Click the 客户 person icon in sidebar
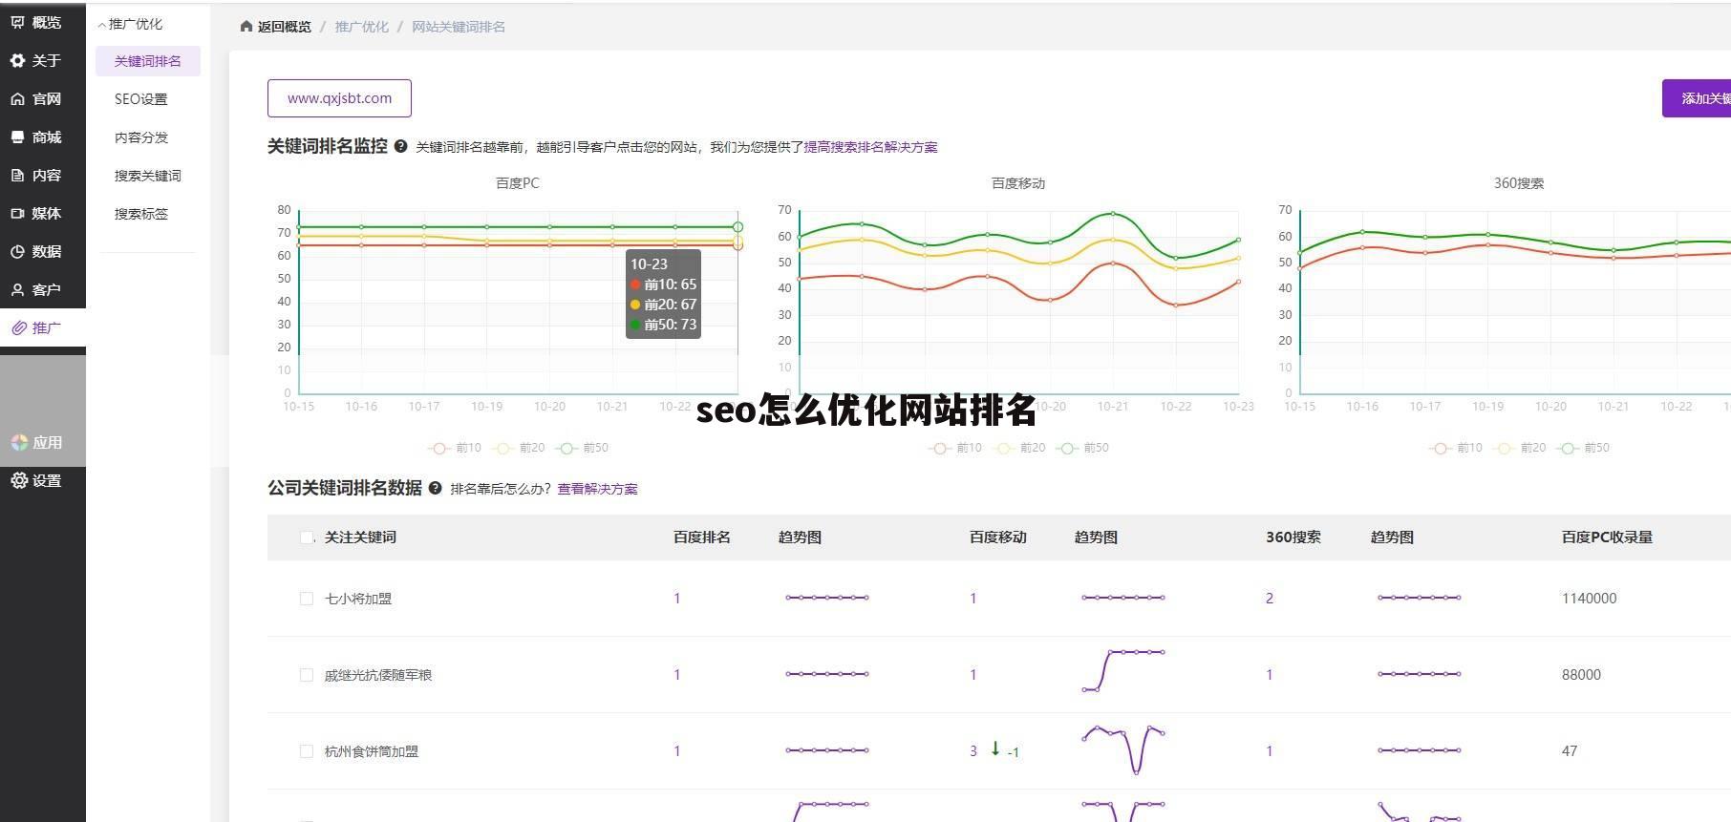1731x822 pixels. (17, 289)
